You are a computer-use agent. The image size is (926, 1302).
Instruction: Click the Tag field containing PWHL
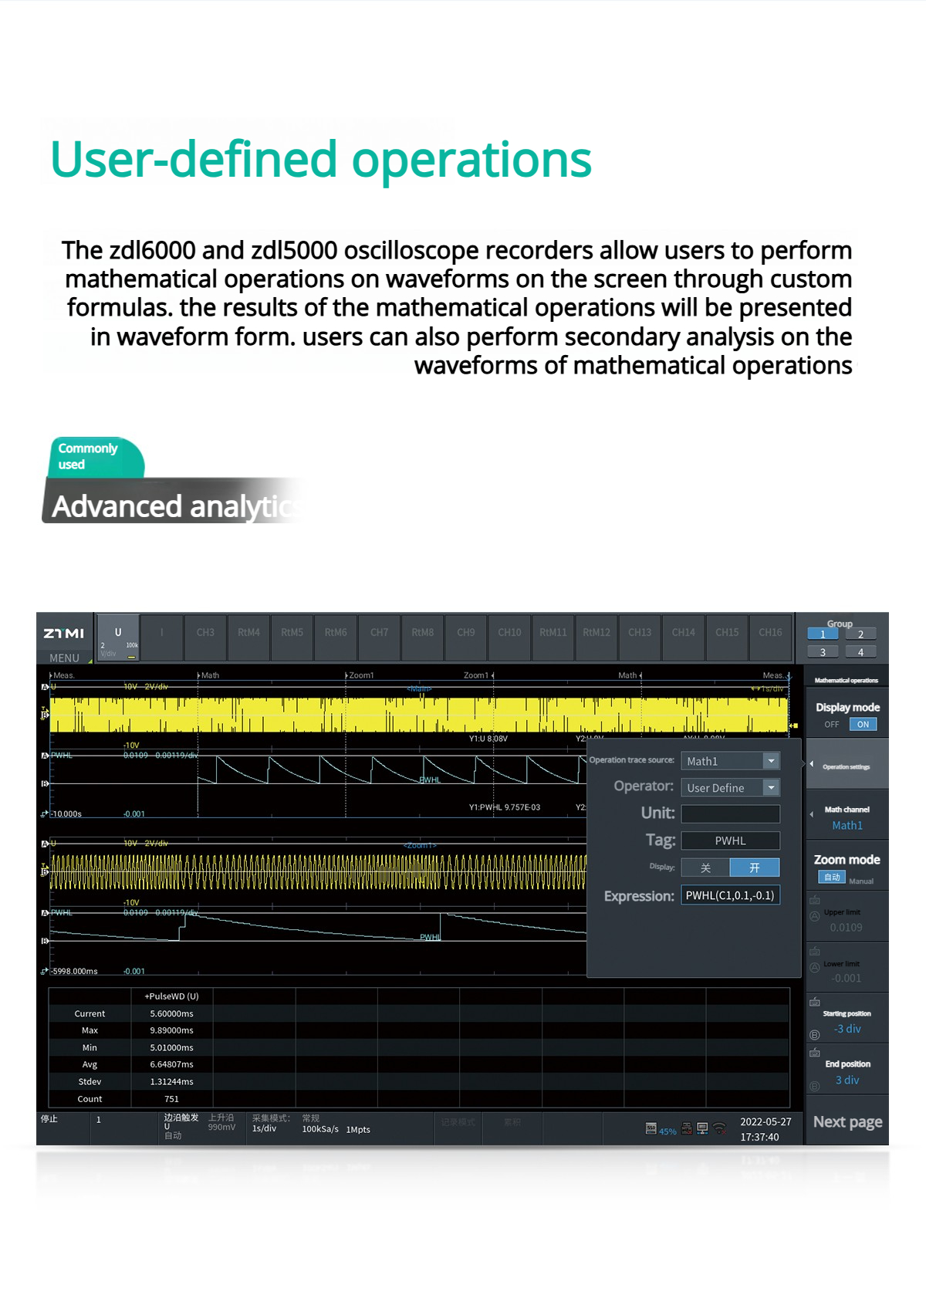pyautogui.click(x=730, y=840)
